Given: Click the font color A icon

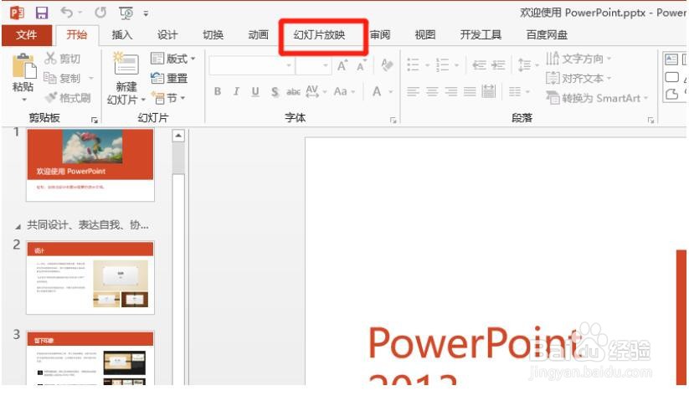Looking at the screenshot, I should click(377, 91).
